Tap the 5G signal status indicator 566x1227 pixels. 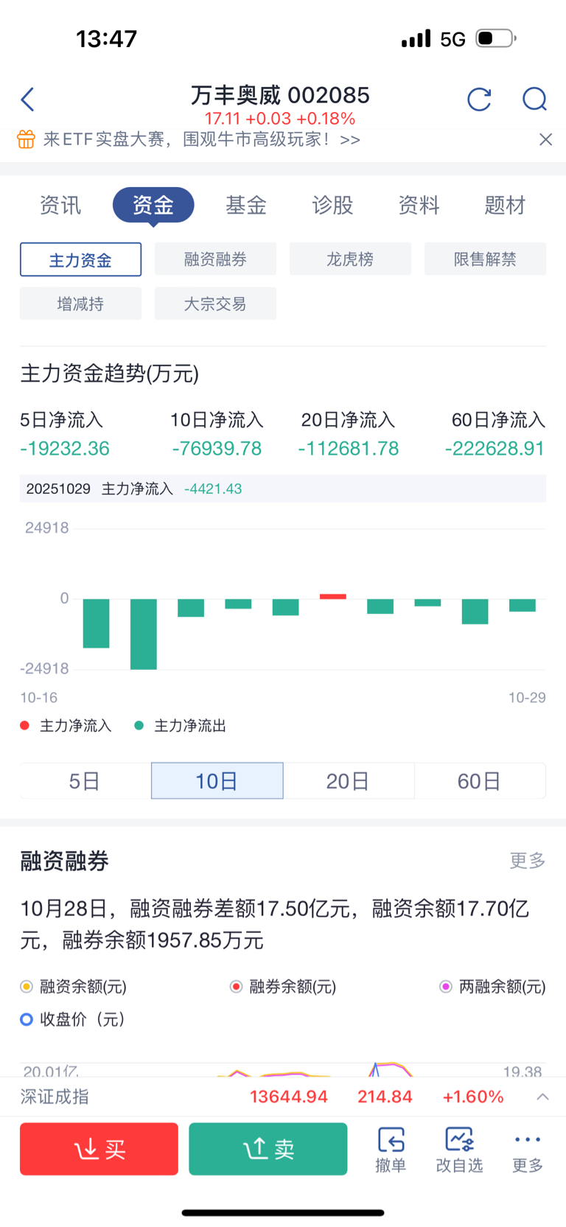(453, 39)
